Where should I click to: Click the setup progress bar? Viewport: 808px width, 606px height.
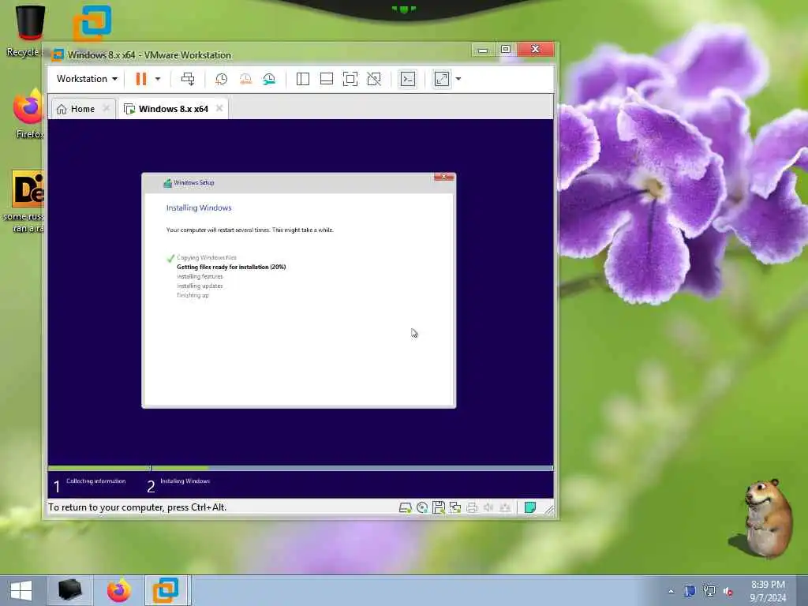[x=301, y=469]
